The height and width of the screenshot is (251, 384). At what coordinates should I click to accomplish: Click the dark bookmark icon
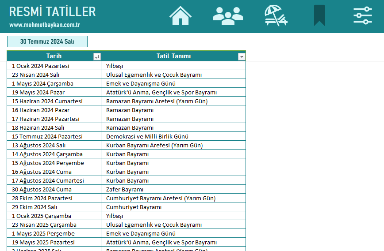tap(319, 15)
